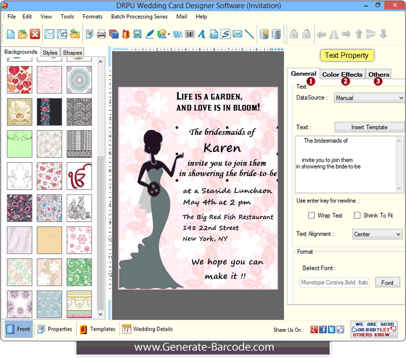Click the first database cylinder icon
This screenshot has width=406, height=358.
tap(264, 34)
